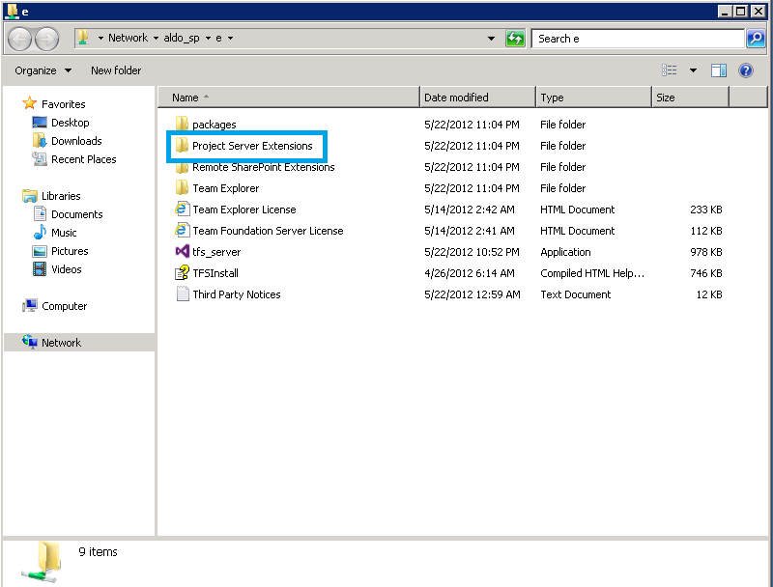Click the Team Explorer License HTML icon
Viewport: 773px width, 587px height.
[182, 209]
